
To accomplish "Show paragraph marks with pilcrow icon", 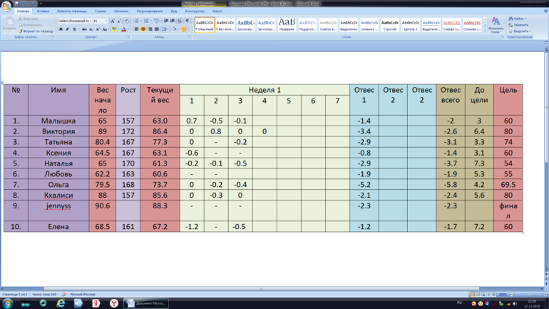I will 188,21.
